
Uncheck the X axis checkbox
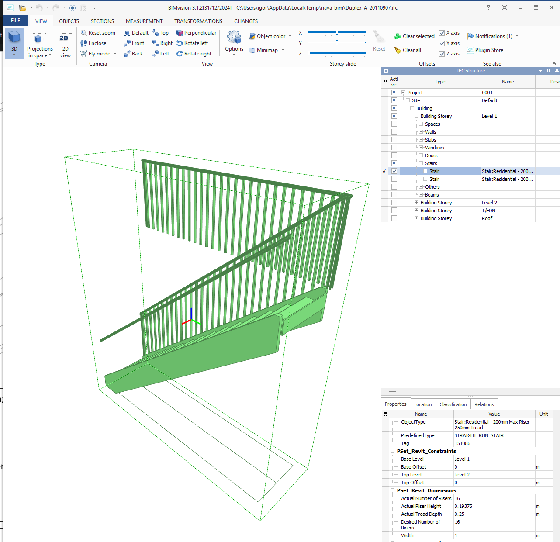pyautogui.click(x=442, y=33)
